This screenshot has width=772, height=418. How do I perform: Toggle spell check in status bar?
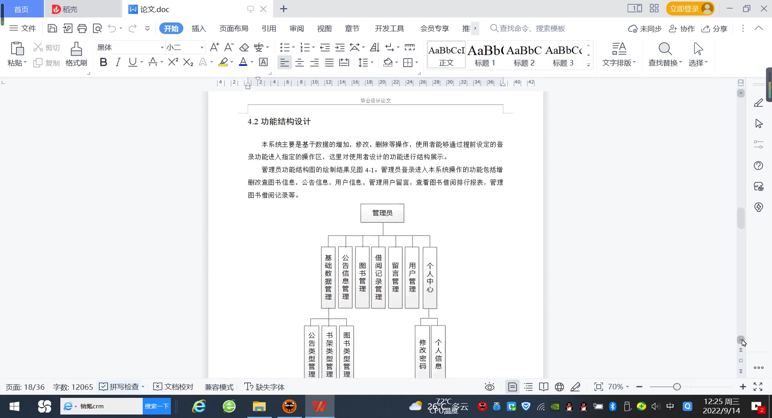(121, 387)
